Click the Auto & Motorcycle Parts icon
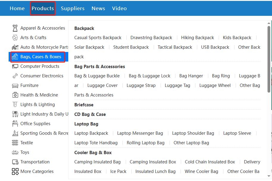 pos(15,47)
